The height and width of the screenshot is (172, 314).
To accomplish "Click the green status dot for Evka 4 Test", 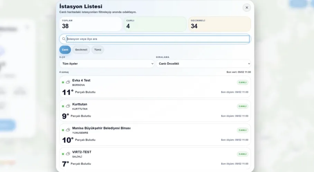I will click(63, 82).
